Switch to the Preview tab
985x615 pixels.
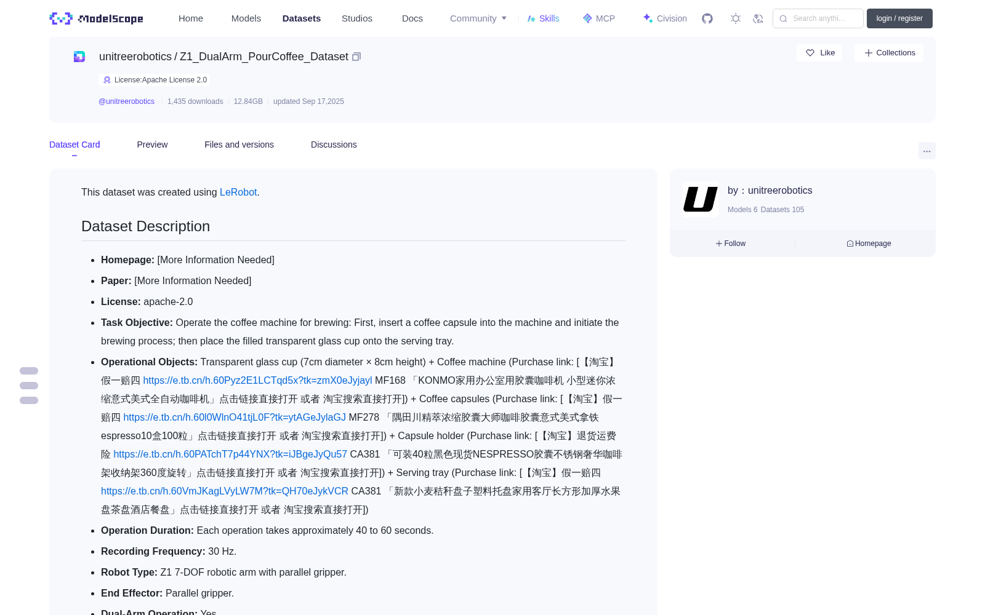pos(152,145)
